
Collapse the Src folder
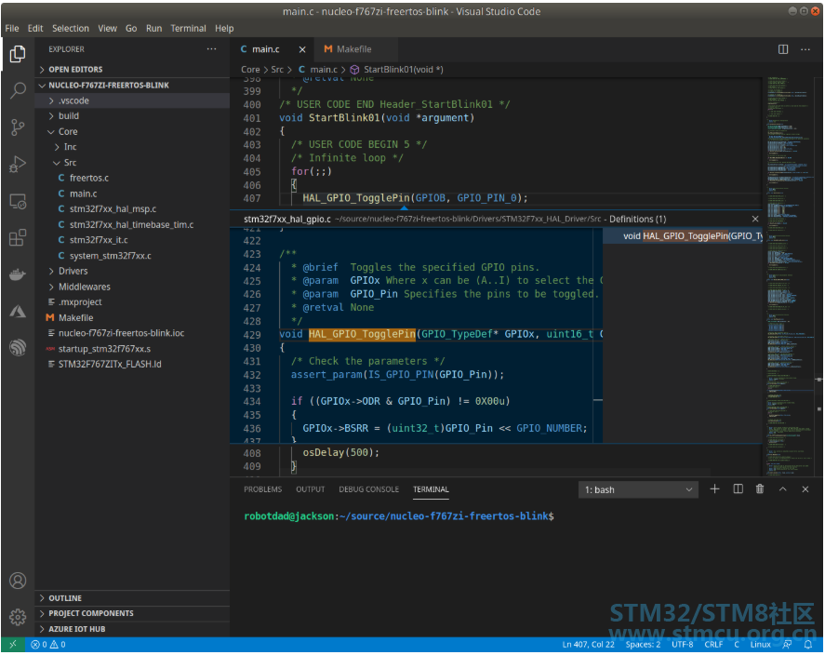tap(132, 163)
